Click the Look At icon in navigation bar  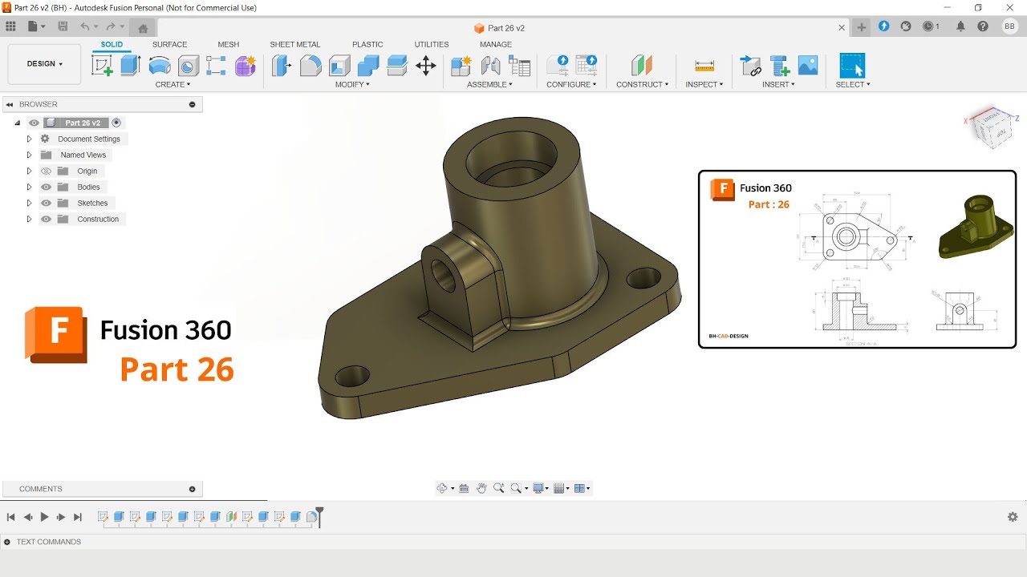click(x=464, y=488)
